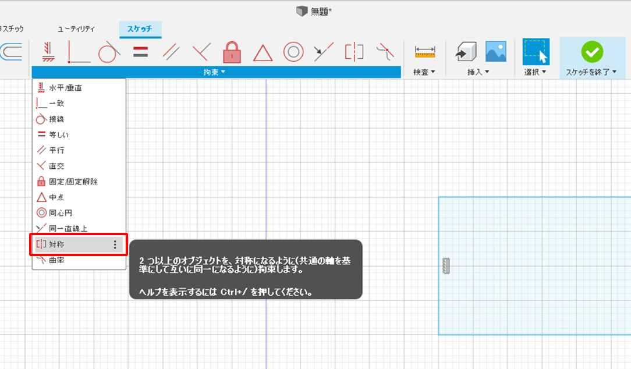This screenshot has width=631, height=369.
Task: Click the green checkmark Finish Sketch button
Action: [592, 52]
